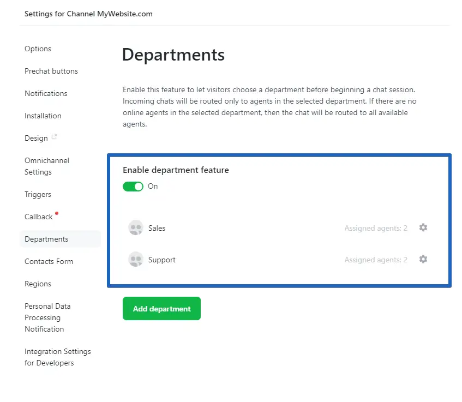Open Sales department settings gear
The height and width of the screenshot is (402, 462).
[x=423, y=227]
